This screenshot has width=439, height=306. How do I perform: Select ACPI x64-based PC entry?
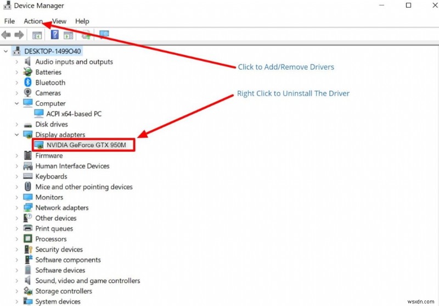tap(74, 114)
